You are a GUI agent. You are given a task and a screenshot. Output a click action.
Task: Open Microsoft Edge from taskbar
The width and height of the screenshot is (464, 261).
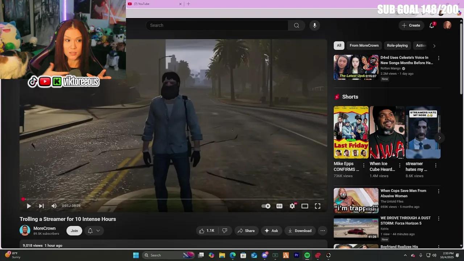click(233, 255)
